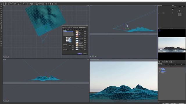Screen dimensions: 186x104
Task: Click the padlock icon below the camera preview
Action: tap(172, 62)
